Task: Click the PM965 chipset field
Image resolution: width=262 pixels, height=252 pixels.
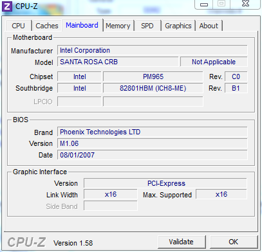Action: coord(153,76)
